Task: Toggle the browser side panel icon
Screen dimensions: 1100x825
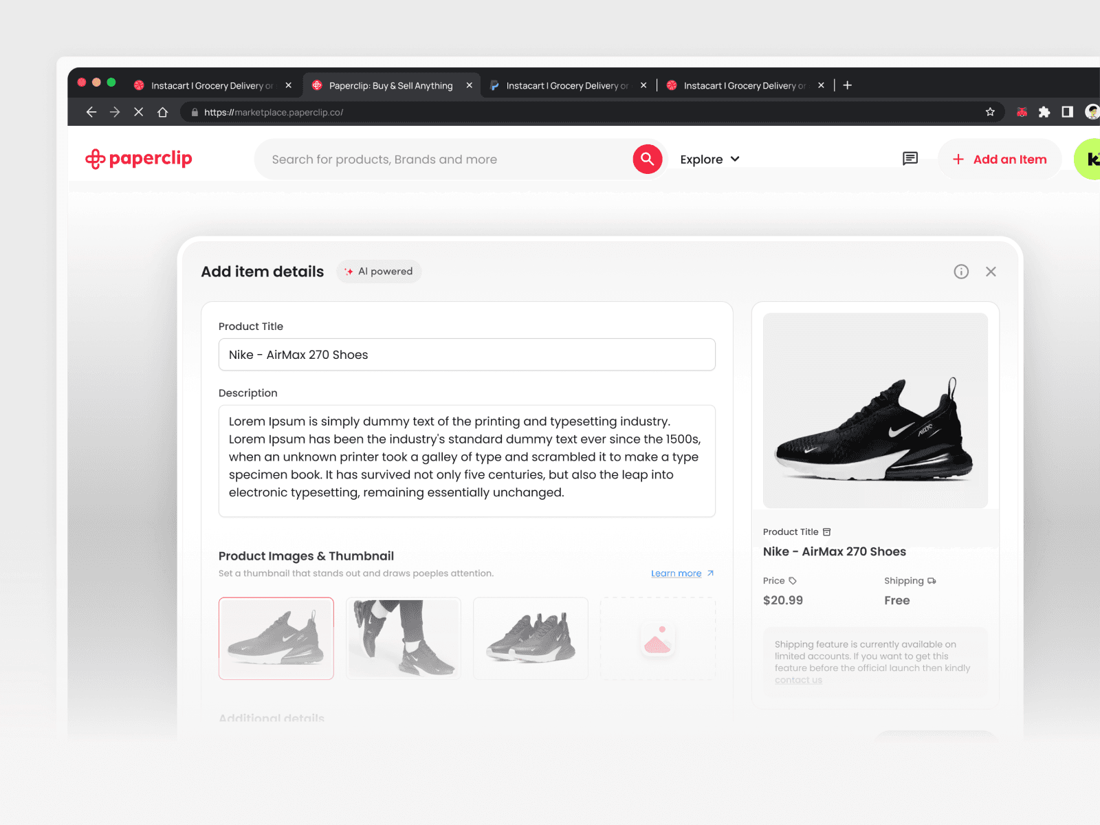Action: click(x=1068, y=112)
